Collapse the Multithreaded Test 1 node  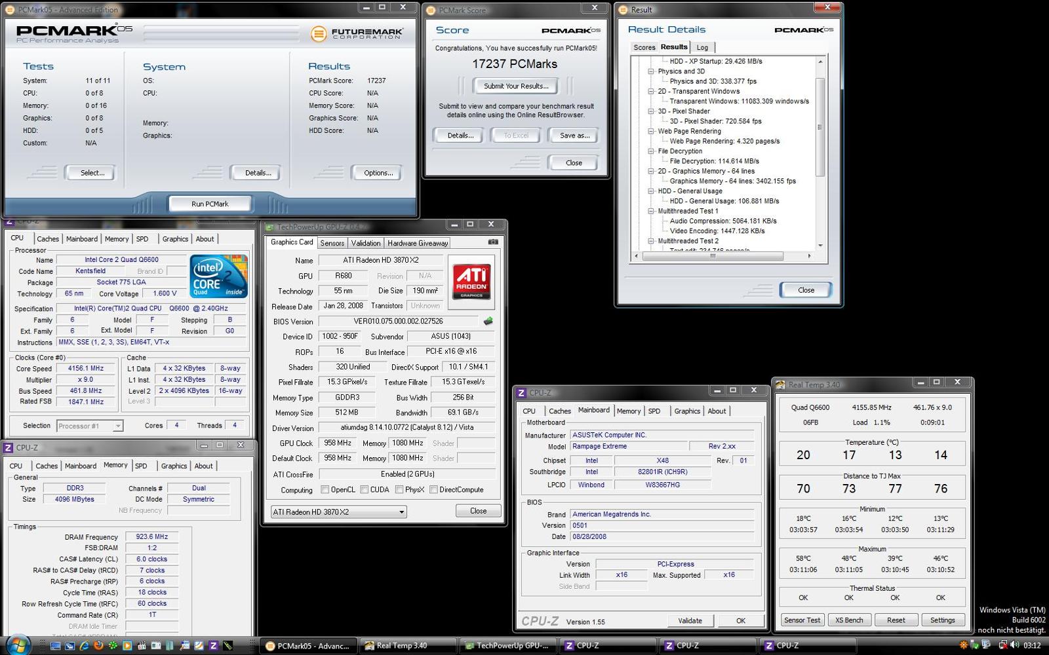click(651, 211)
